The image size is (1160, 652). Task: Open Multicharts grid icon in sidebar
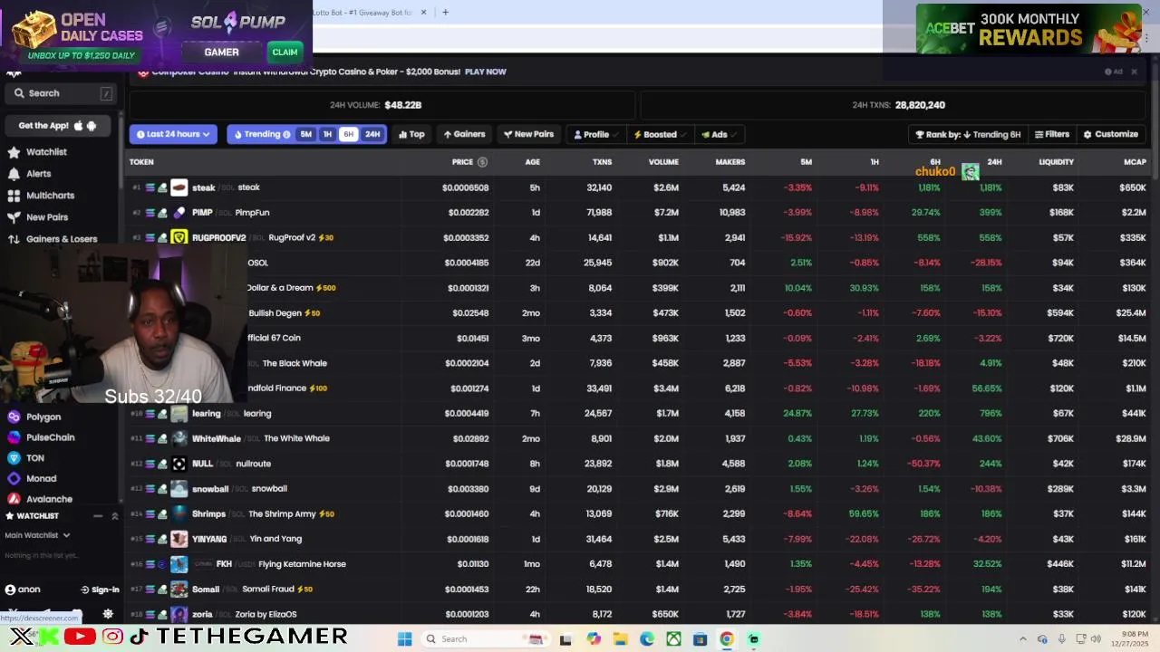click(14, 196)
